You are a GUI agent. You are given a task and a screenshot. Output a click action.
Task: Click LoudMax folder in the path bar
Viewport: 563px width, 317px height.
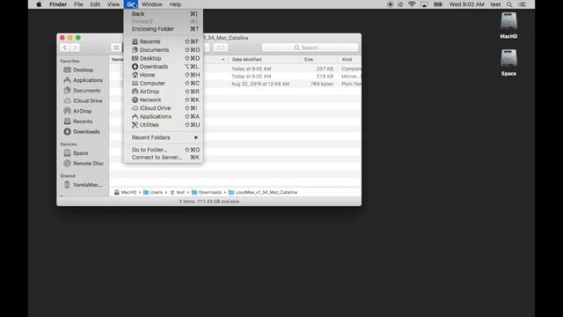(x=263, y=192)
